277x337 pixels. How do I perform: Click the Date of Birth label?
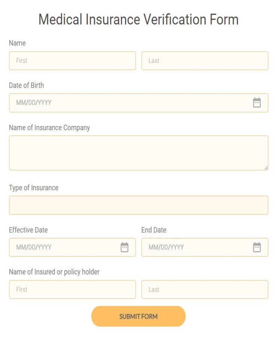pyautogui.click(x=27, y=85)
